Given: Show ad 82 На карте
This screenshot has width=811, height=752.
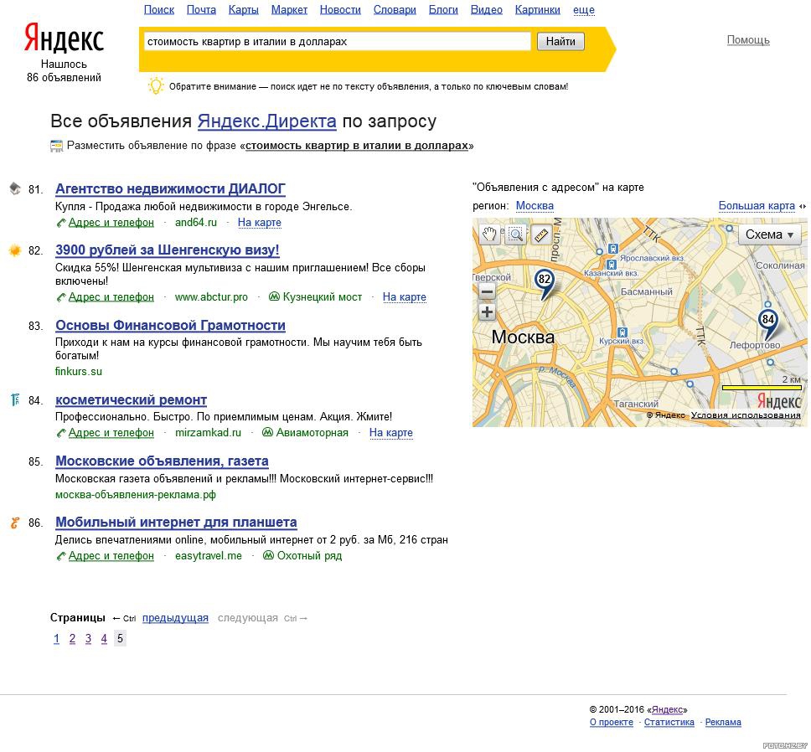Looking at the screenshot, I should pos(405,296).
